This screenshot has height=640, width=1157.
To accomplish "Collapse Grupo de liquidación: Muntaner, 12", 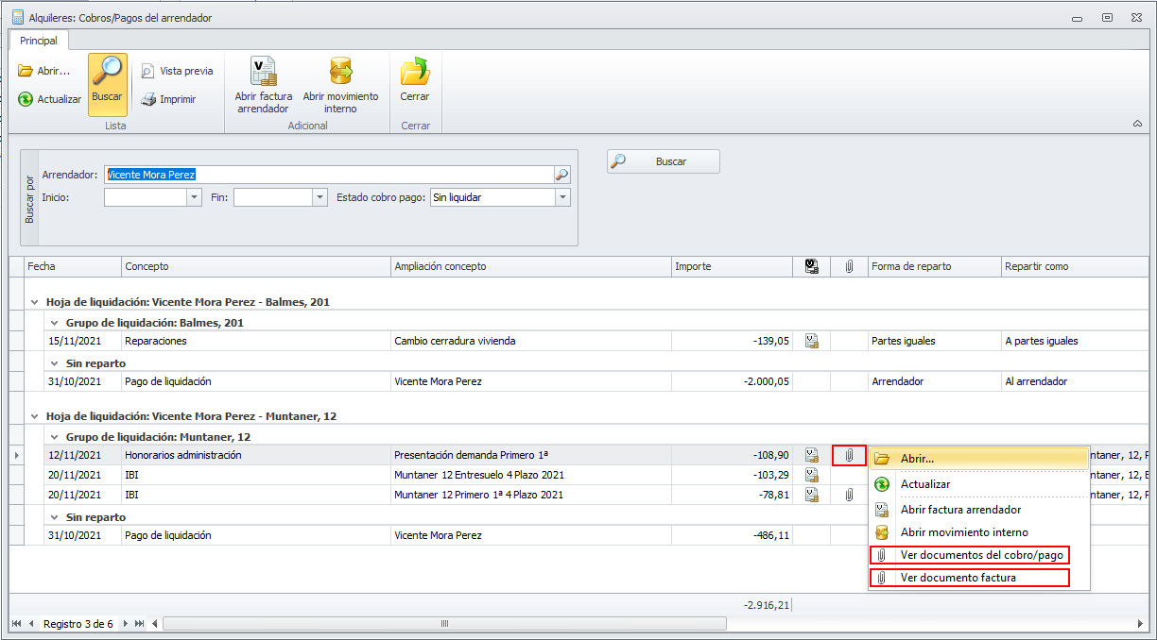I will click(55, 437).
